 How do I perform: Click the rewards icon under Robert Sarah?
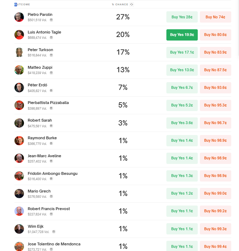51,126
